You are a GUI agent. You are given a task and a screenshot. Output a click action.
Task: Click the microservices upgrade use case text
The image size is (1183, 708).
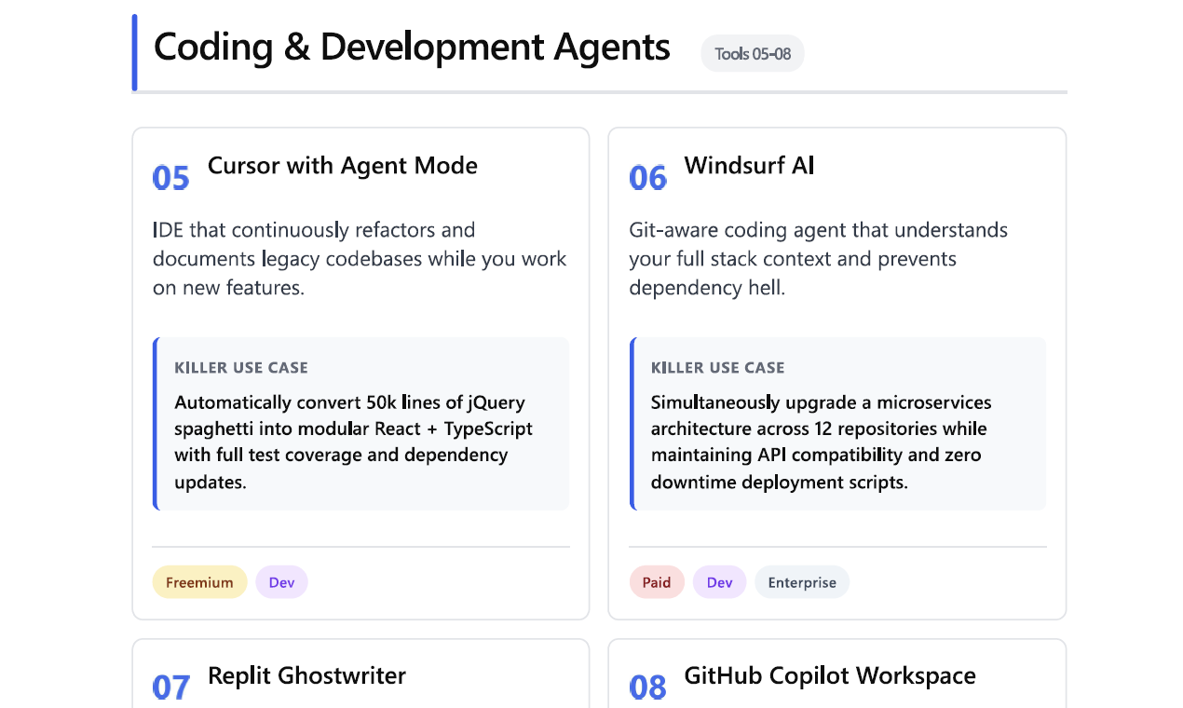click(x=822, y=442)
